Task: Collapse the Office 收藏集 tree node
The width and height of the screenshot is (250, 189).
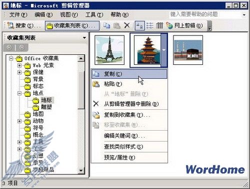Action: 11,58
